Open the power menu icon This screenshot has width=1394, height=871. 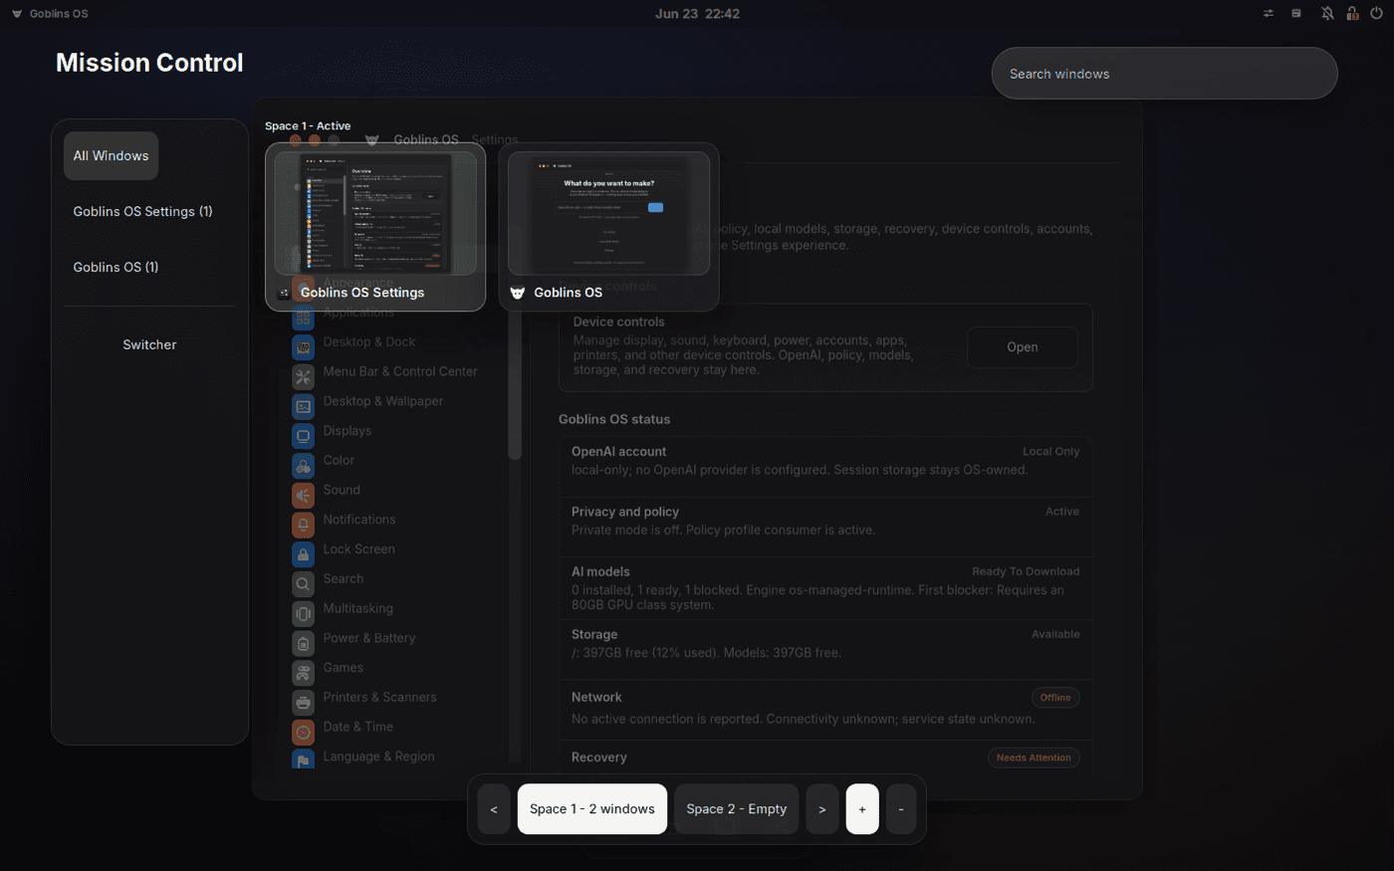1377,14
